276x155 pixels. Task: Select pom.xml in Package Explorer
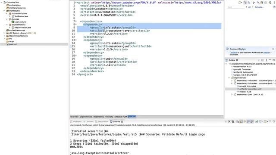point(13,44)
